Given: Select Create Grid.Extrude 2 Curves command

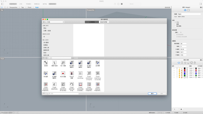Looking at the screenshot, I should tap(98, 73).
